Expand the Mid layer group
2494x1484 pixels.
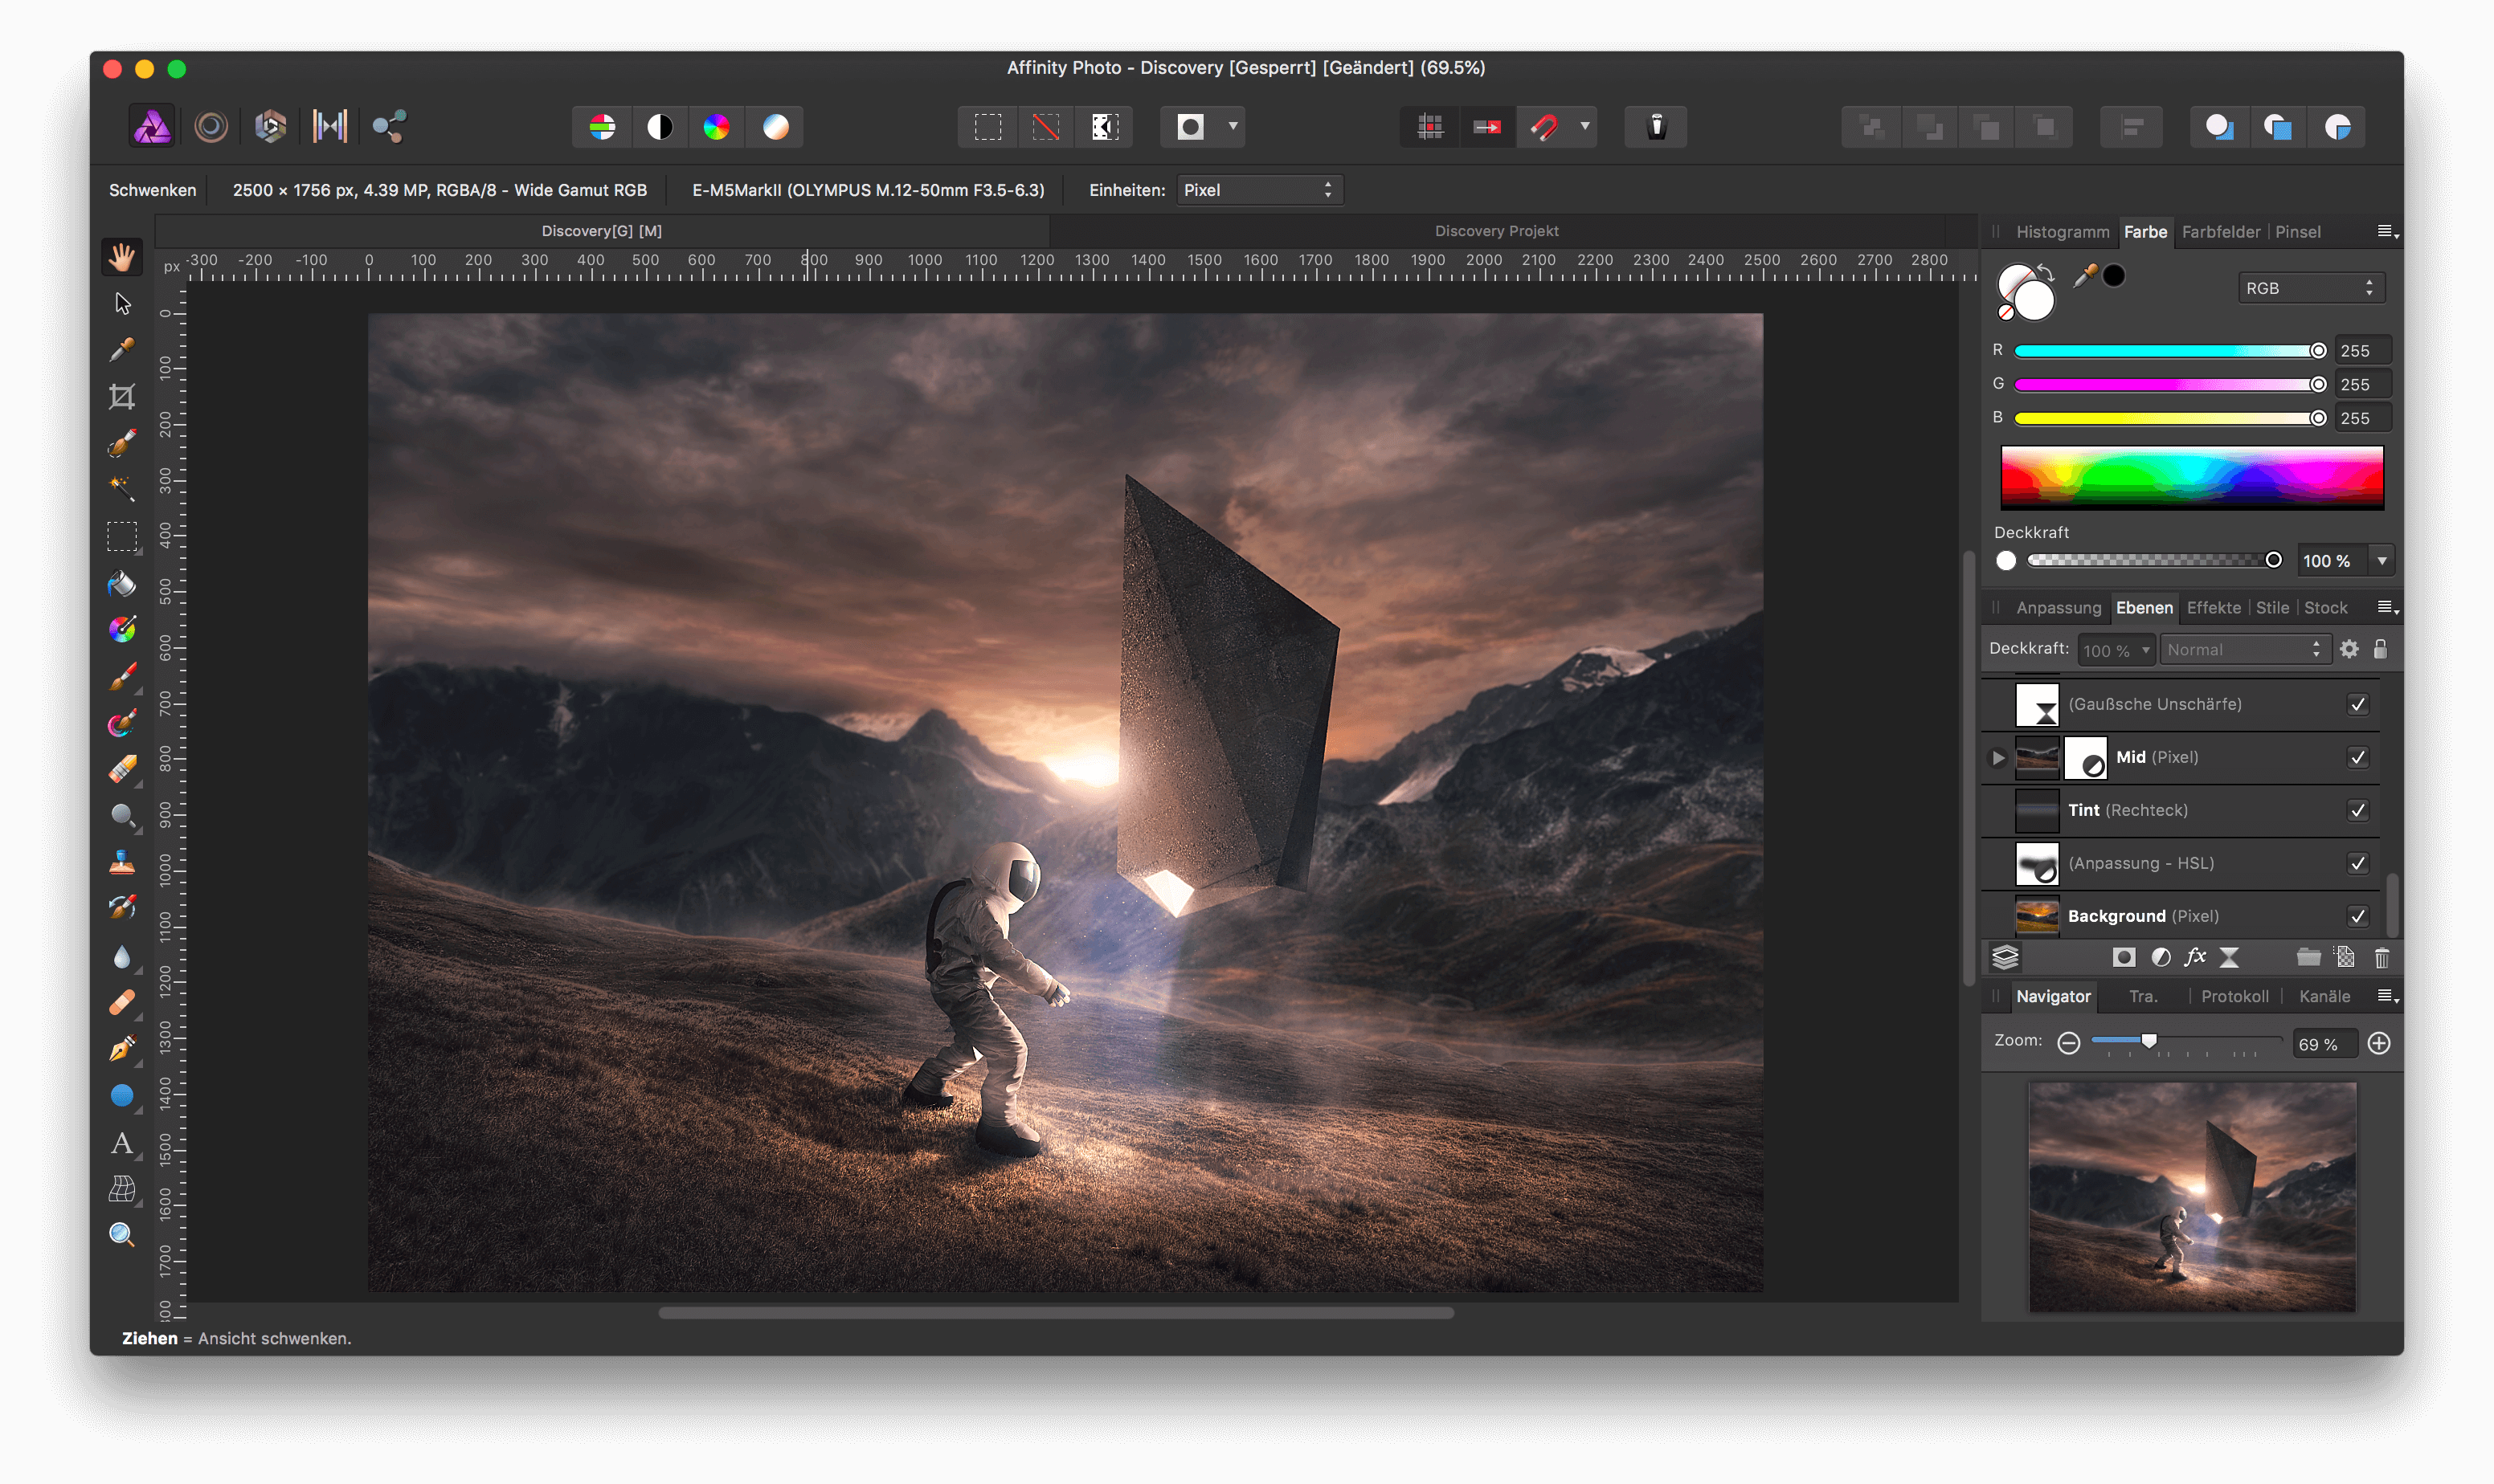[1997, 757]
